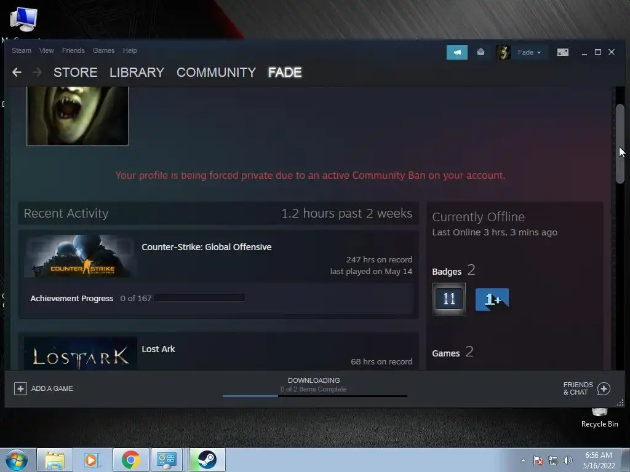630x472 pixels.
Task: Click the download progress bar
Action: (314, 396)
